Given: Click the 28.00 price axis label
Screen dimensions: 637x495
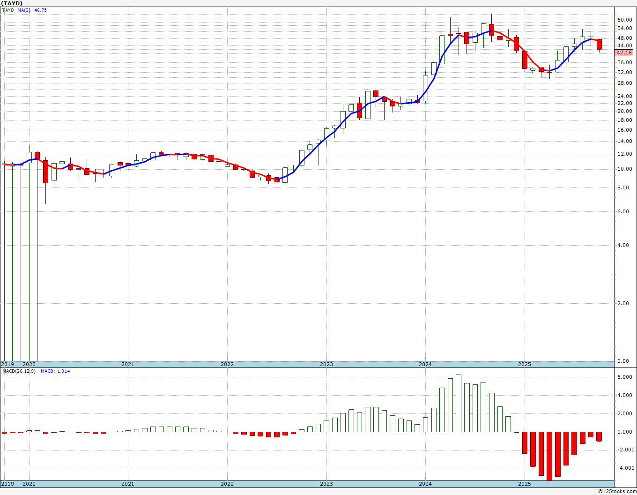Looking at the screenshot, I should tap(625, 83).
